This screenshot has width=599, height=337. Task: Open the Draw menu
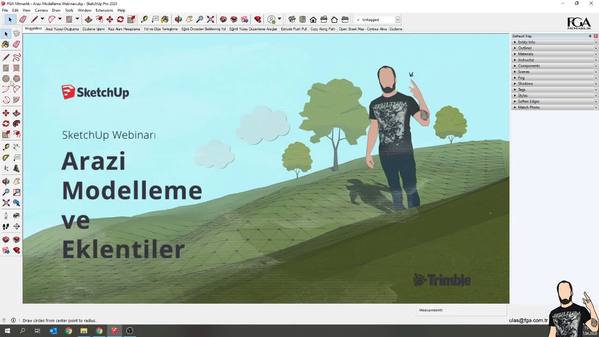click(x=56, y=10)
